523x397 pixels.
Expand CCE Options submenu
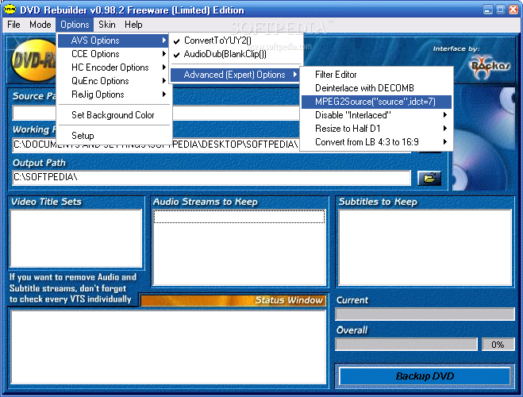tap(113, 54)
